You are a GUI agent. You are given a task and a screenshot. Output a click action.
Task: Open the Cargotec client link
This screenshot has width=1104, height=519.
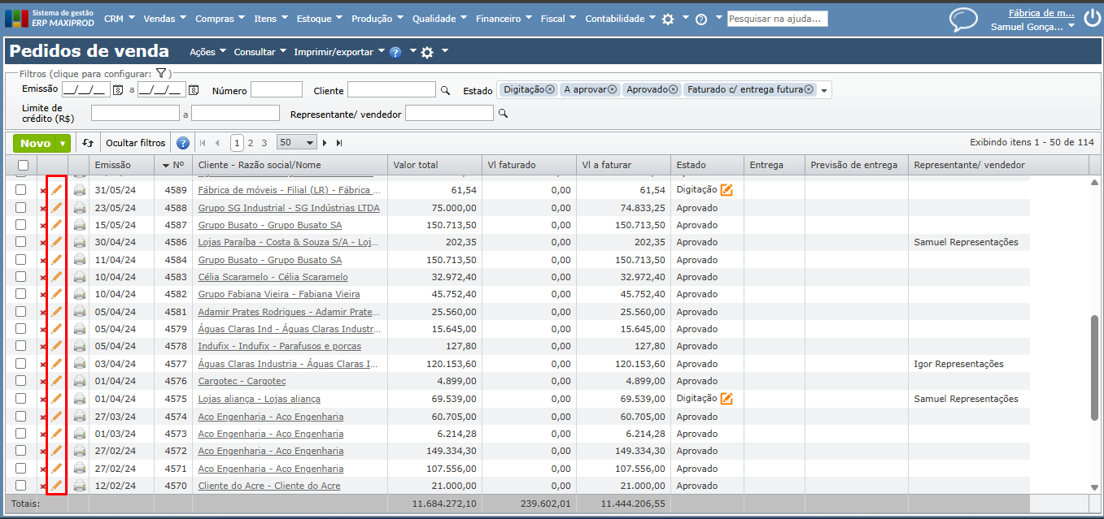(x=242, y=381)
